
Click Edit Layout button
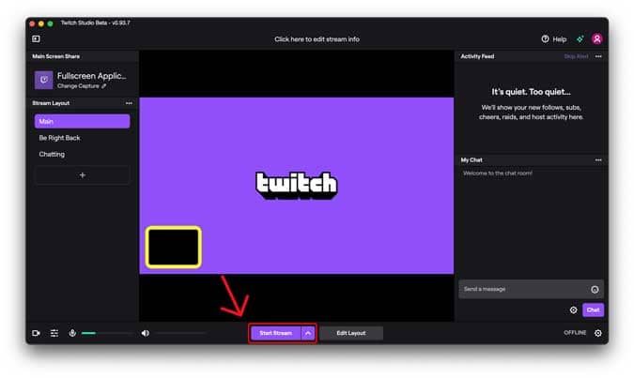pos(351,333)
